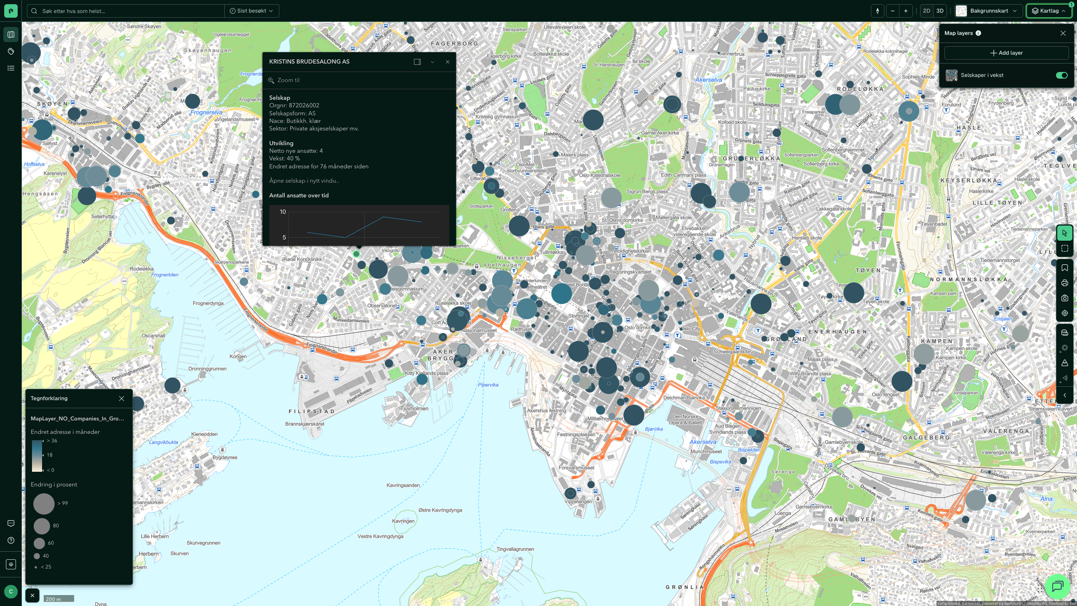
Task: Toggle the Selskaper i vekst layer off
Action: pyautogui.click(x=1061, y=75)
